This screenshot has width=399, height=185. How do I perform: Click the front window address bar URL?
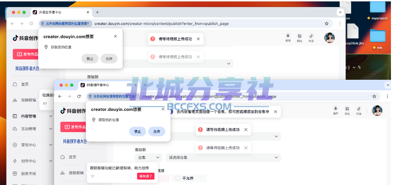pyautogui.click(x=209, y=96)
